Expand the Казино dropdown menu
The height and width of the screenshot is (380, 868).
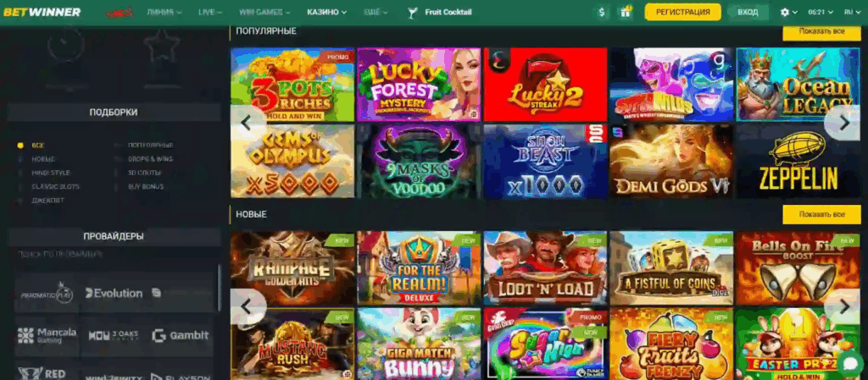pos(326,12)
